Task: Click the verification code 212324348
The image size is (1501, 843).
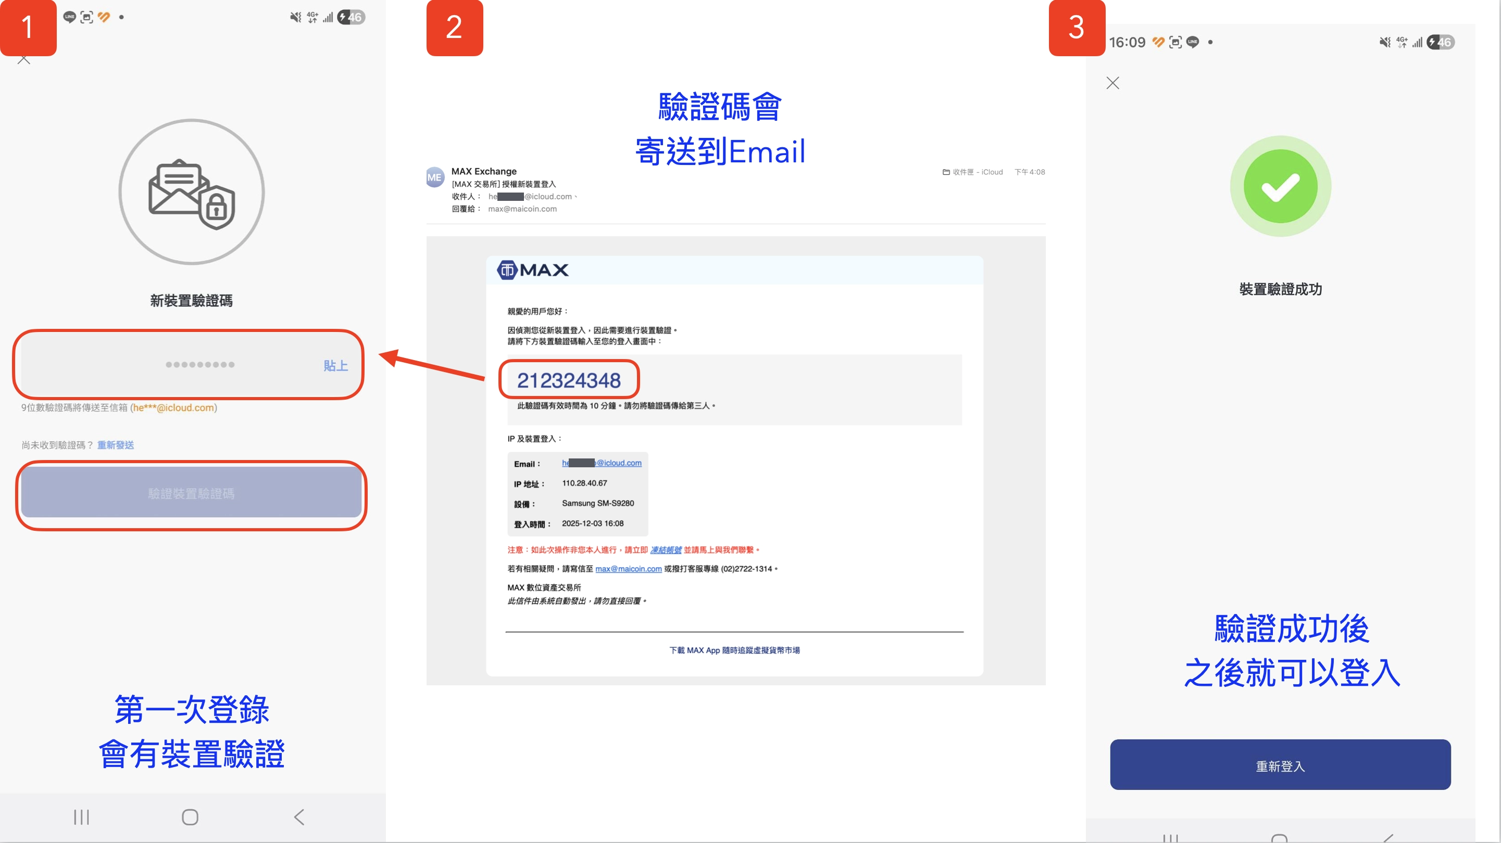Action: point(569,380)
